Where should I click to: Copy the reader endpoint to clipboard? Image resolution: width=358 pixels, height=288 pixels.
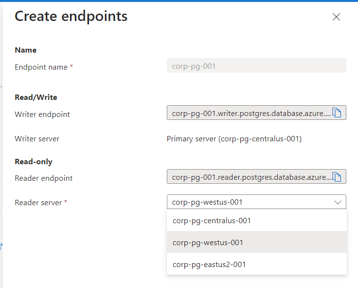coord(337,177)
